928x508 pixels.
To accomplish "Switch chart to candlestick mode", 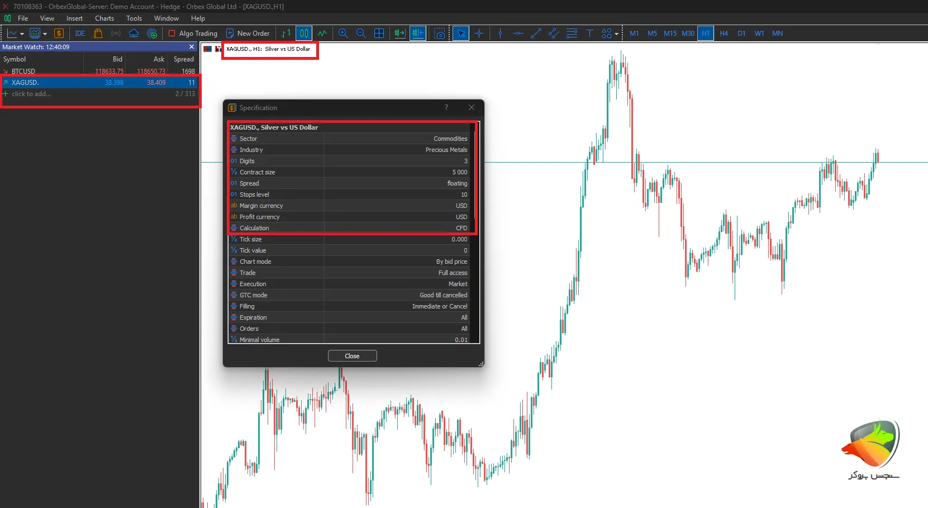I will (x=304, y=34).
